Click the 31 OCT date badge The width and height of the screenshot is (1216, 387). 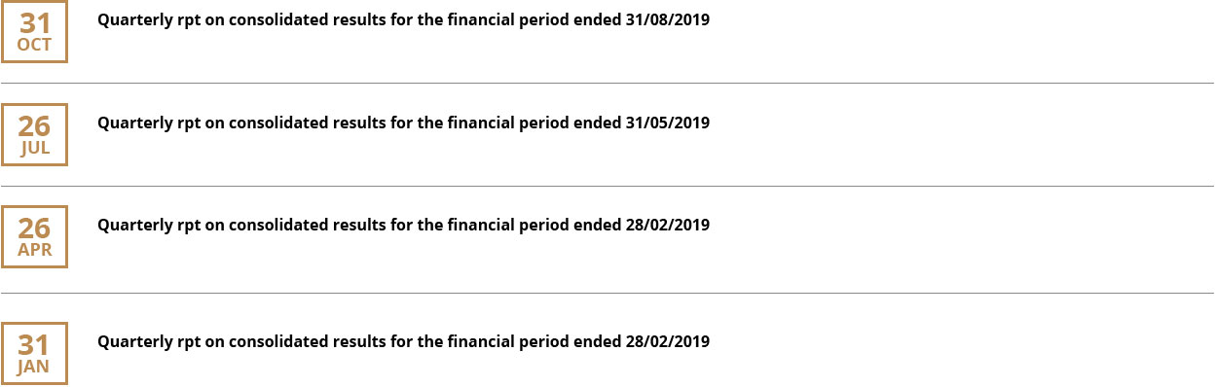(x=34, y=32)
